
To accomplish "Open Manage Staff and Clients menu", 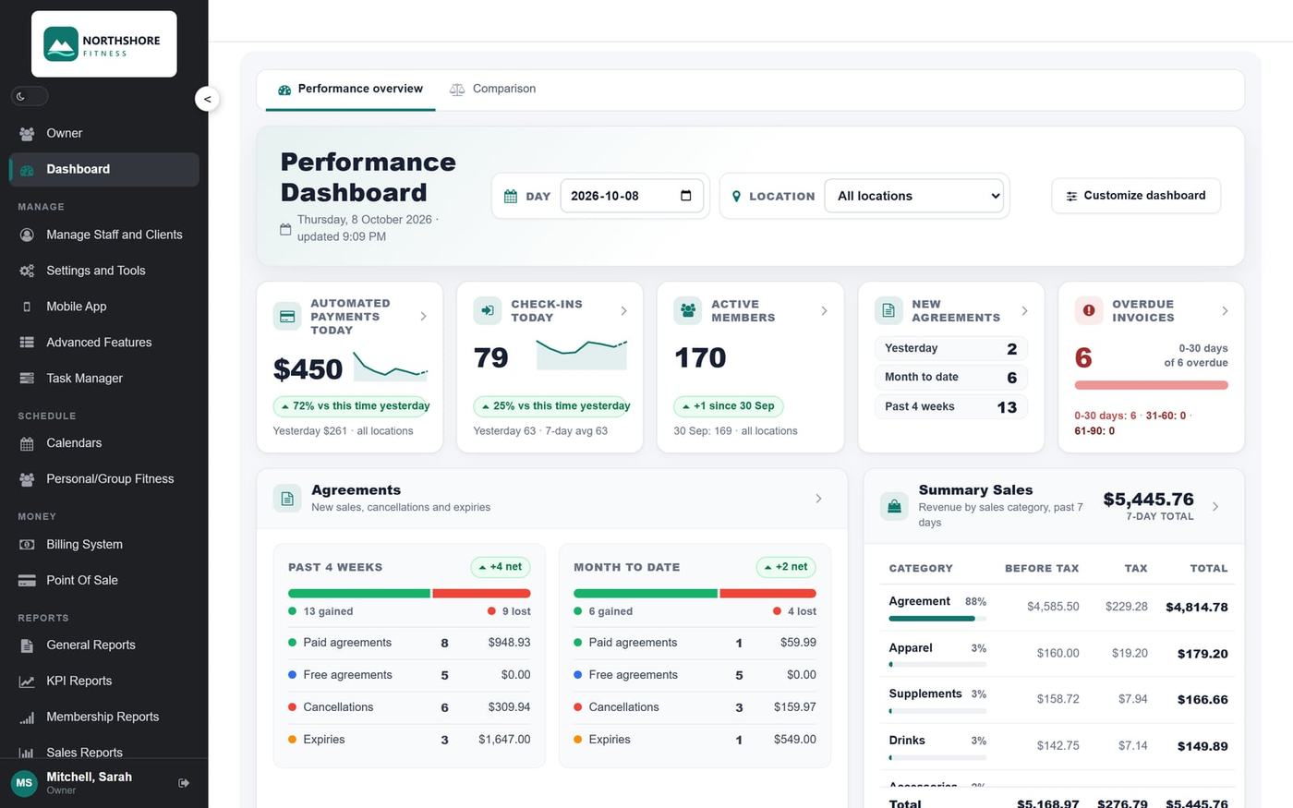I will (x=104, y=235).
